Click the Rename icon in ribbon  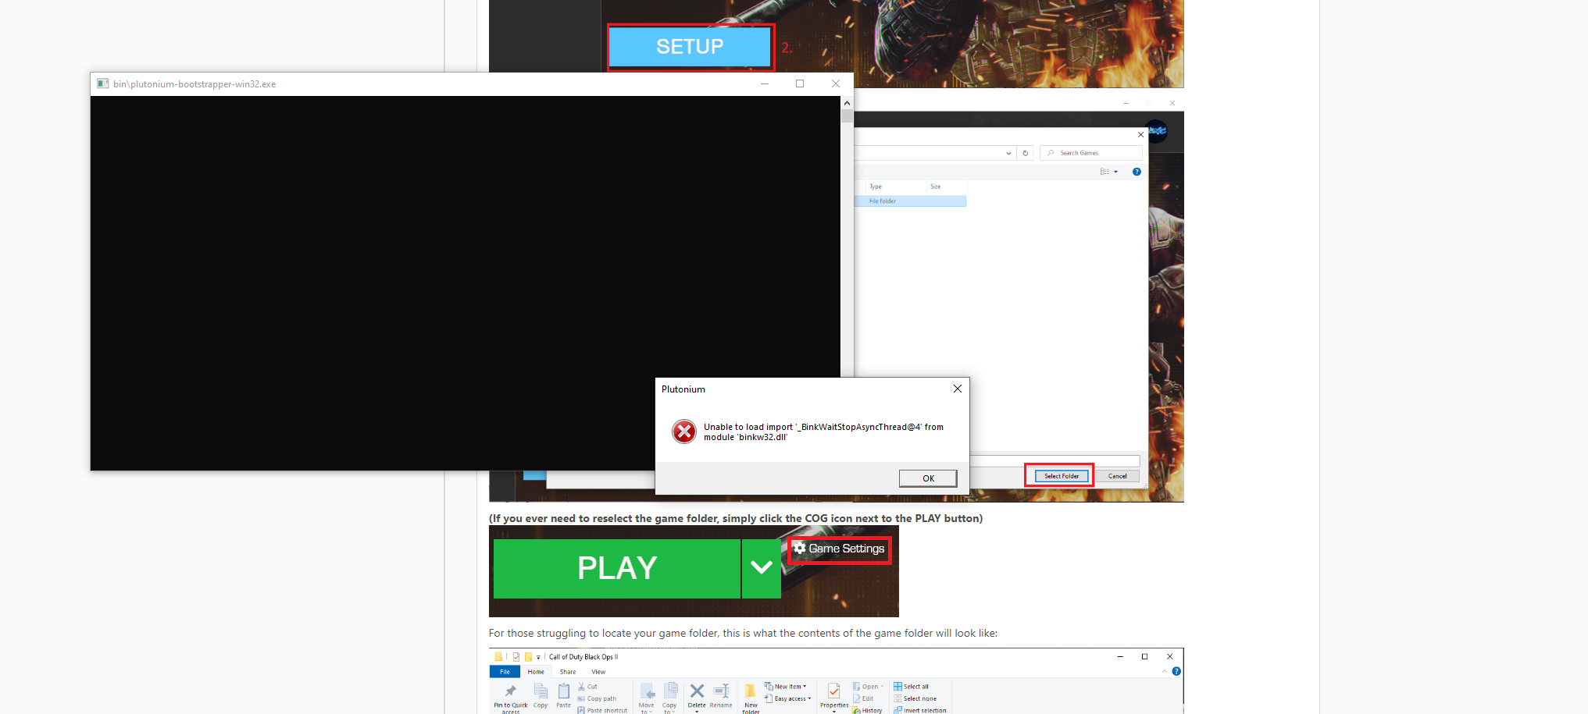coord(721,691)
